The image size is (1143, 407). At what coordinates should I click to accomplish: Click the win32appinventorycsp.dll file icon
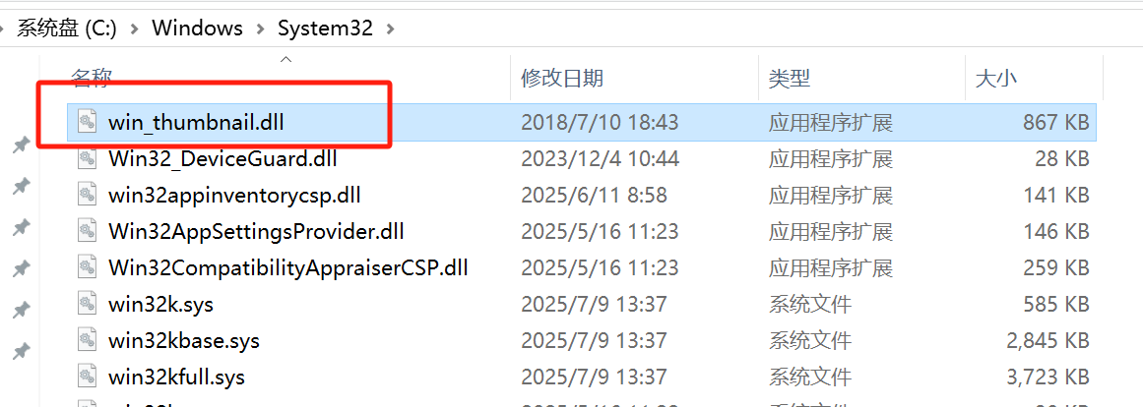88,195
